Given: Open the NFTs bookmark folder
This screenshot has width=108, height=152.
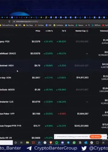Looking at the screenshot, I should click(x=19, y=25).
